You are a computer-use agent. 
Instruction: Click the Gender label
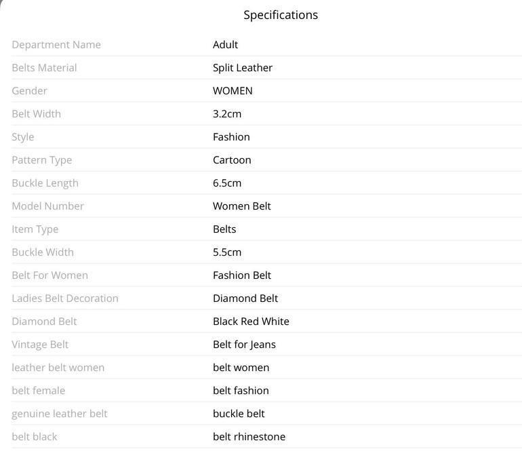point(29,91)
